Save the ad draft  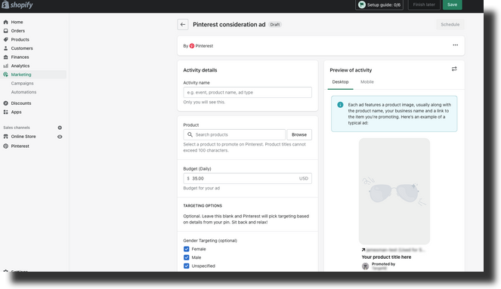452,5
